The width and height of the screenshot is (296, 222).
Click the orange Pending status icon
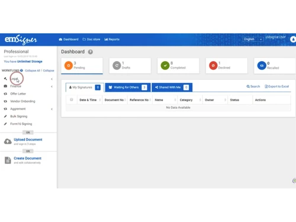69,66
